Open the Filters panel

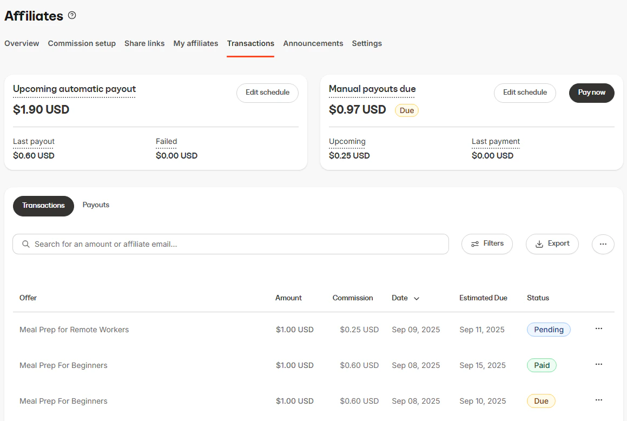click(x=486, y=244)
